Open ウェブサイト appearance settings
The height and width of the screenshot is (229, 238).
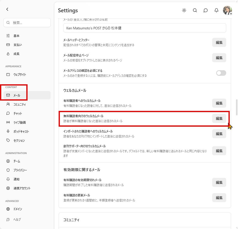(x=27, y=74)
